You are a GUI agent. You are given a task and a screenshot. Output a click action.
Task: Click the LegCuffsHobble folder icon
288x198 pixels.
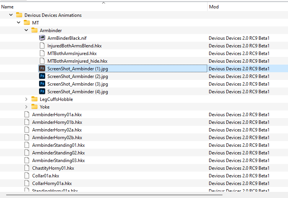tap(34, 99)
